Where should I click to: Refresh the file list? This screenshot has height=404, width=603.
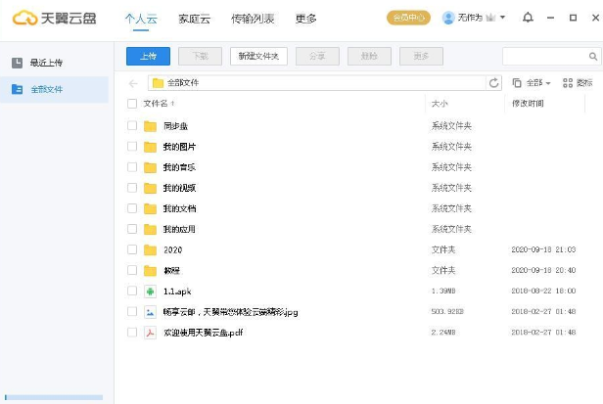493,82
